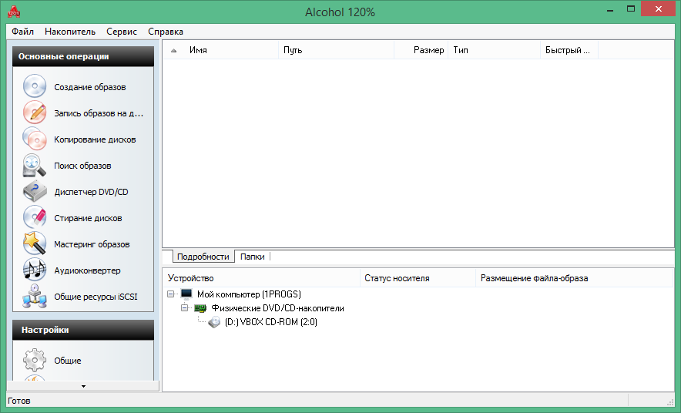Launch Копирование дисков
Screen dimensions: 681x413
click(95, 139)
